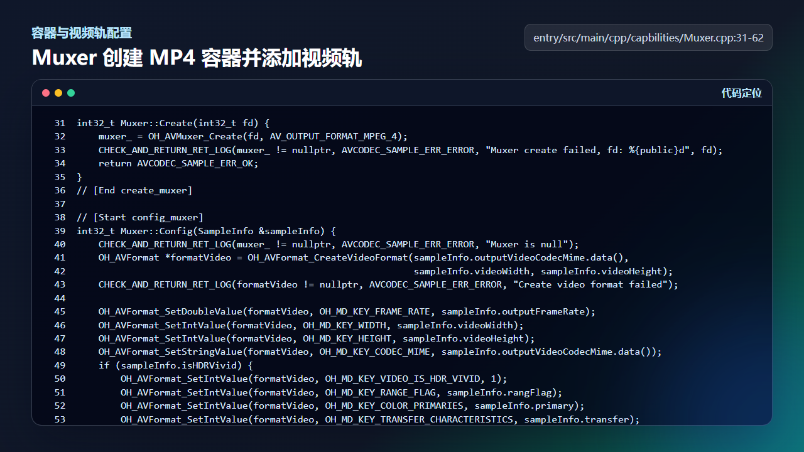Click line 45 OH_MD_KEY_FRAME_RATE statement

[347, 311]
